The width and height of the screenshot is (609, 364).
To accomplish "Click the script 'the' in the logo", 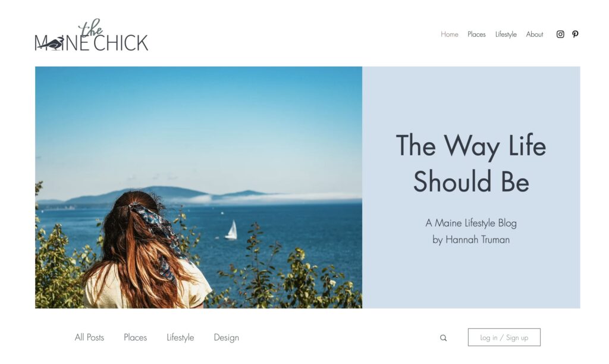I will coord(91,28).
